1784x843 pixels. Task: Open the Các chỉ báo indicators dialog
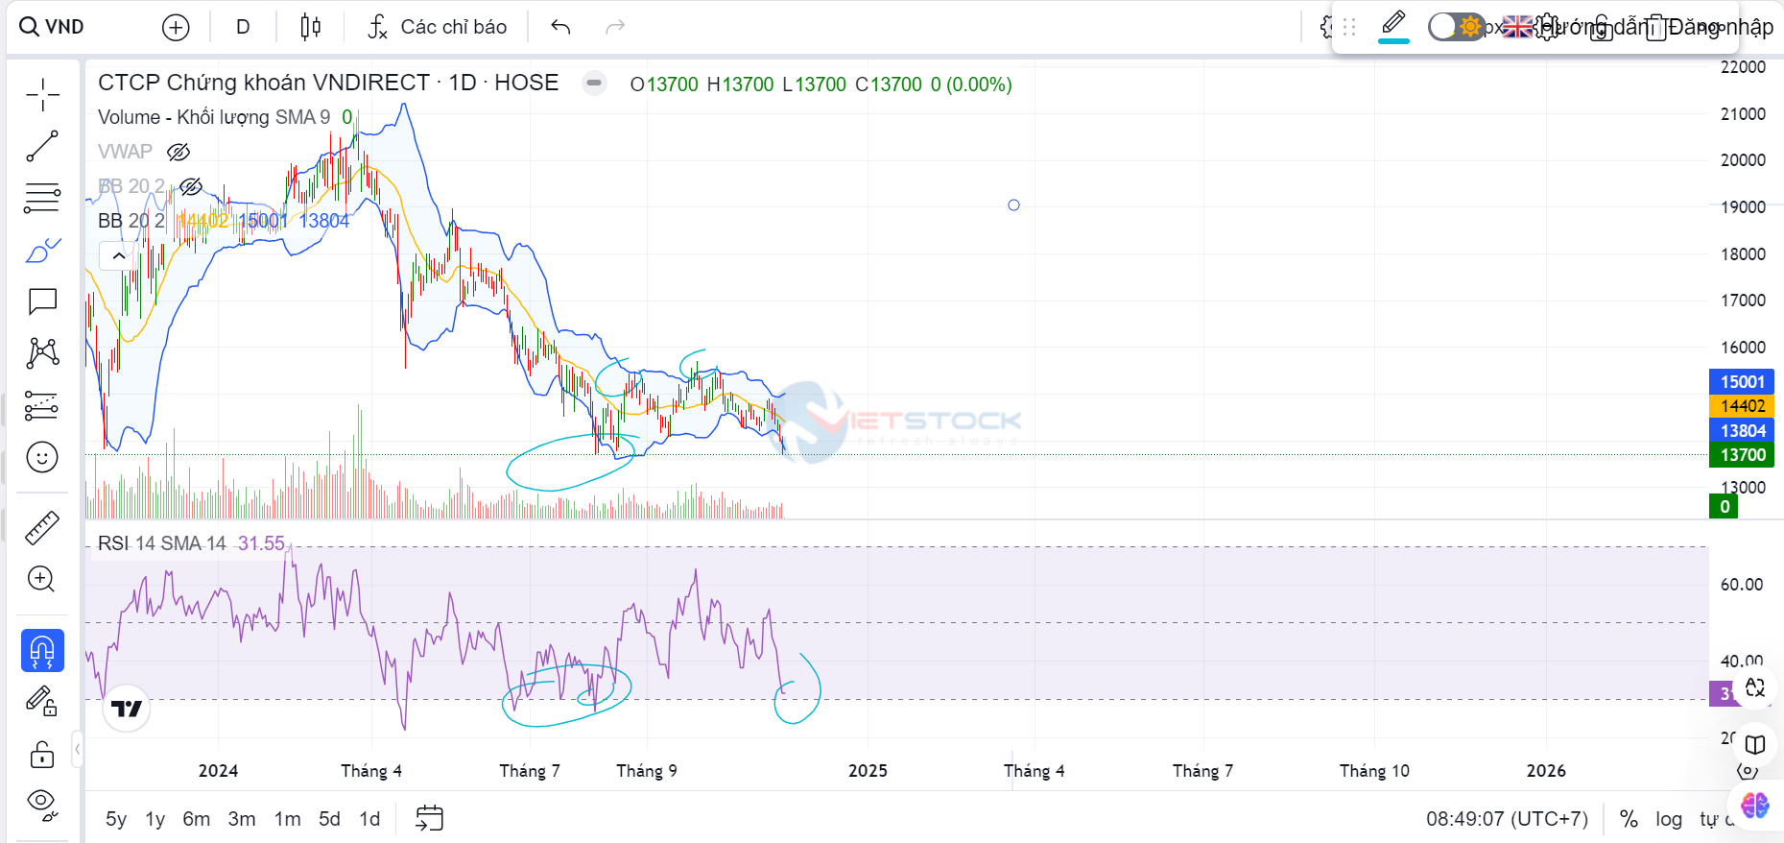coord(438,27)
